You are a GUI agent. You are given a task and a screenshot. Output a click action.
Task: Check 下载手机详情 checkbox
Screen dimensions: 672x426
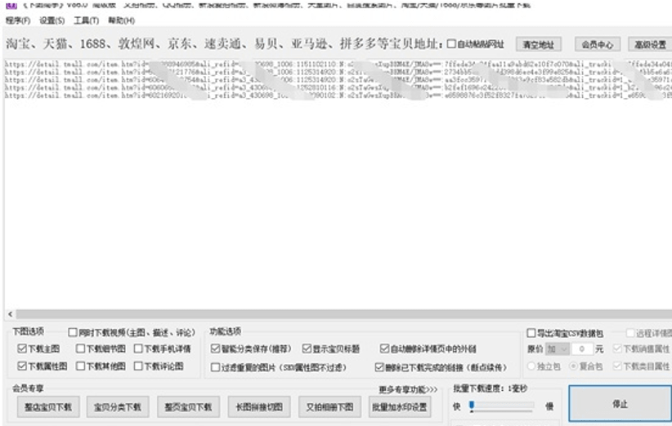click(x=138, y=348)
